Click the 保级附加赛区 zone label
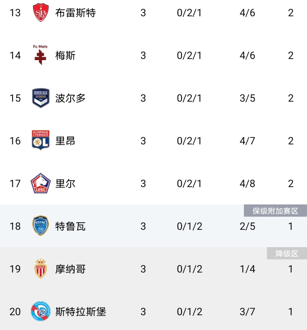 click(x=275, y=211)
